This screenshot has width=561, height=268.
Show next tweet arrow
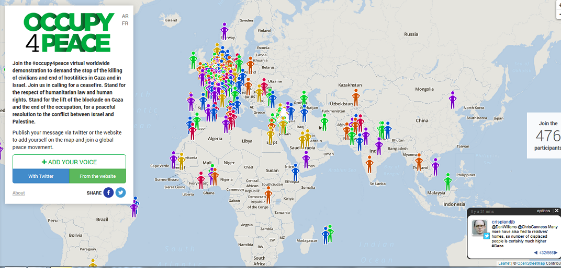[x=556, y=253]
